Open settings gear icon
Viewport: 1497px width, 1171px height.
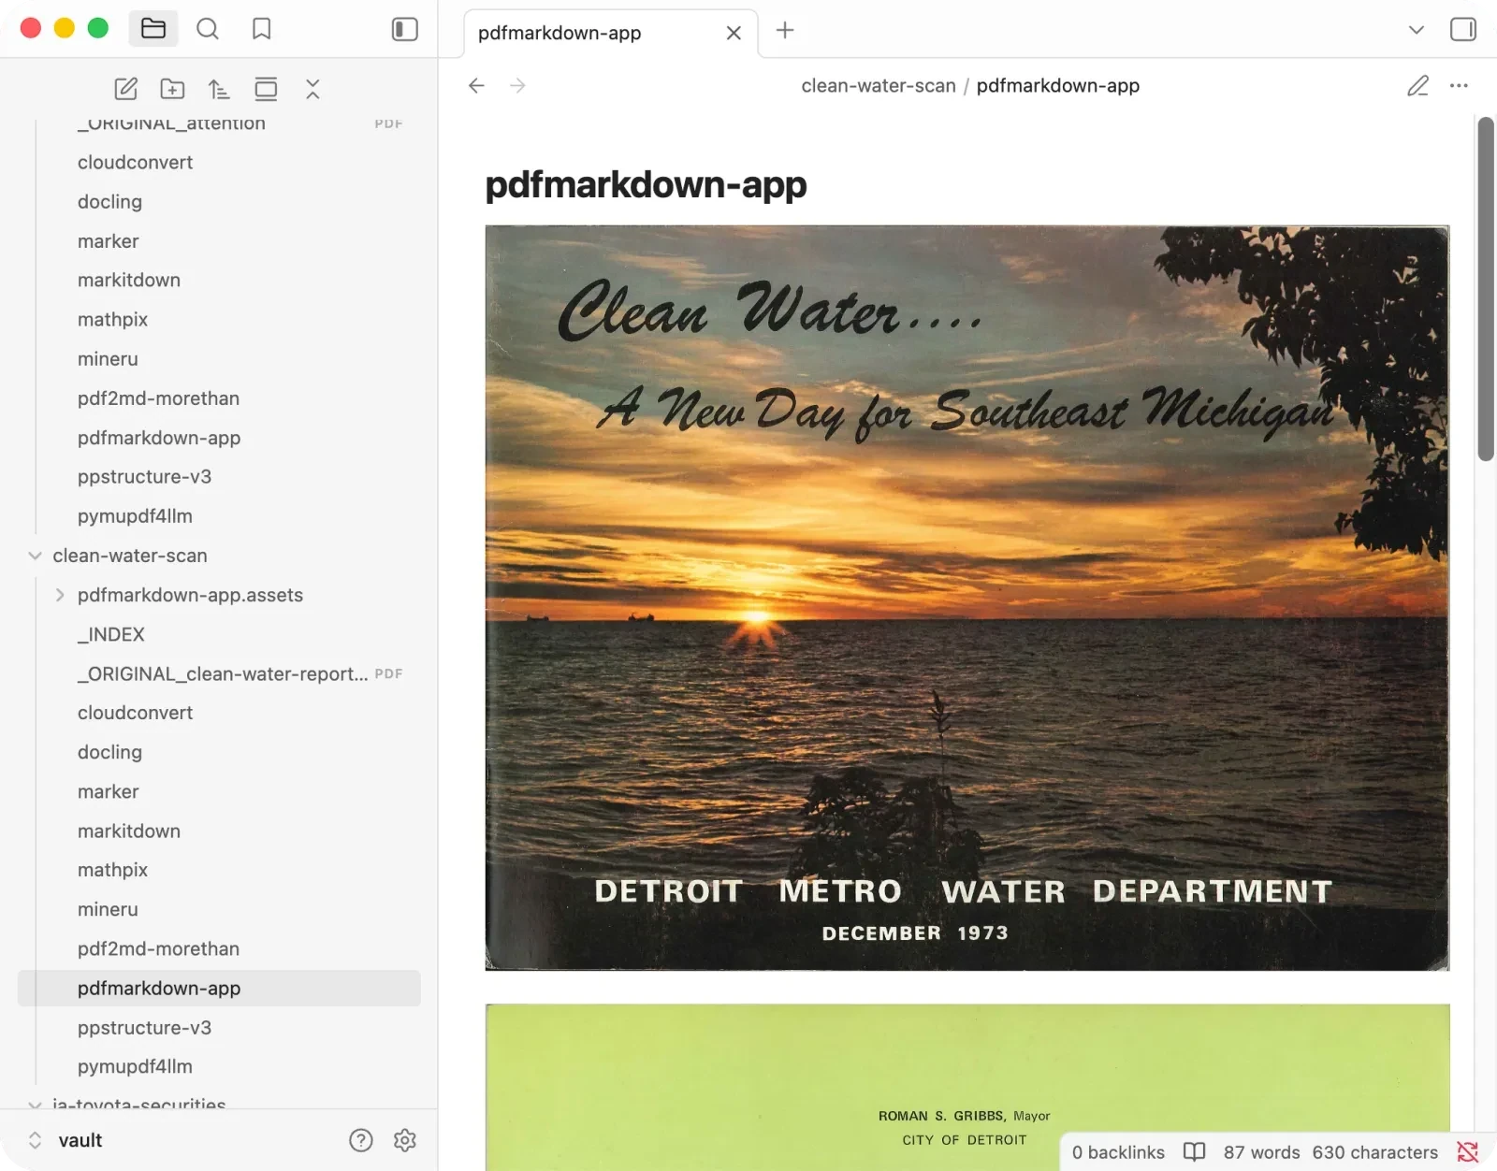pyautogui.click(x=404, y=1140)
